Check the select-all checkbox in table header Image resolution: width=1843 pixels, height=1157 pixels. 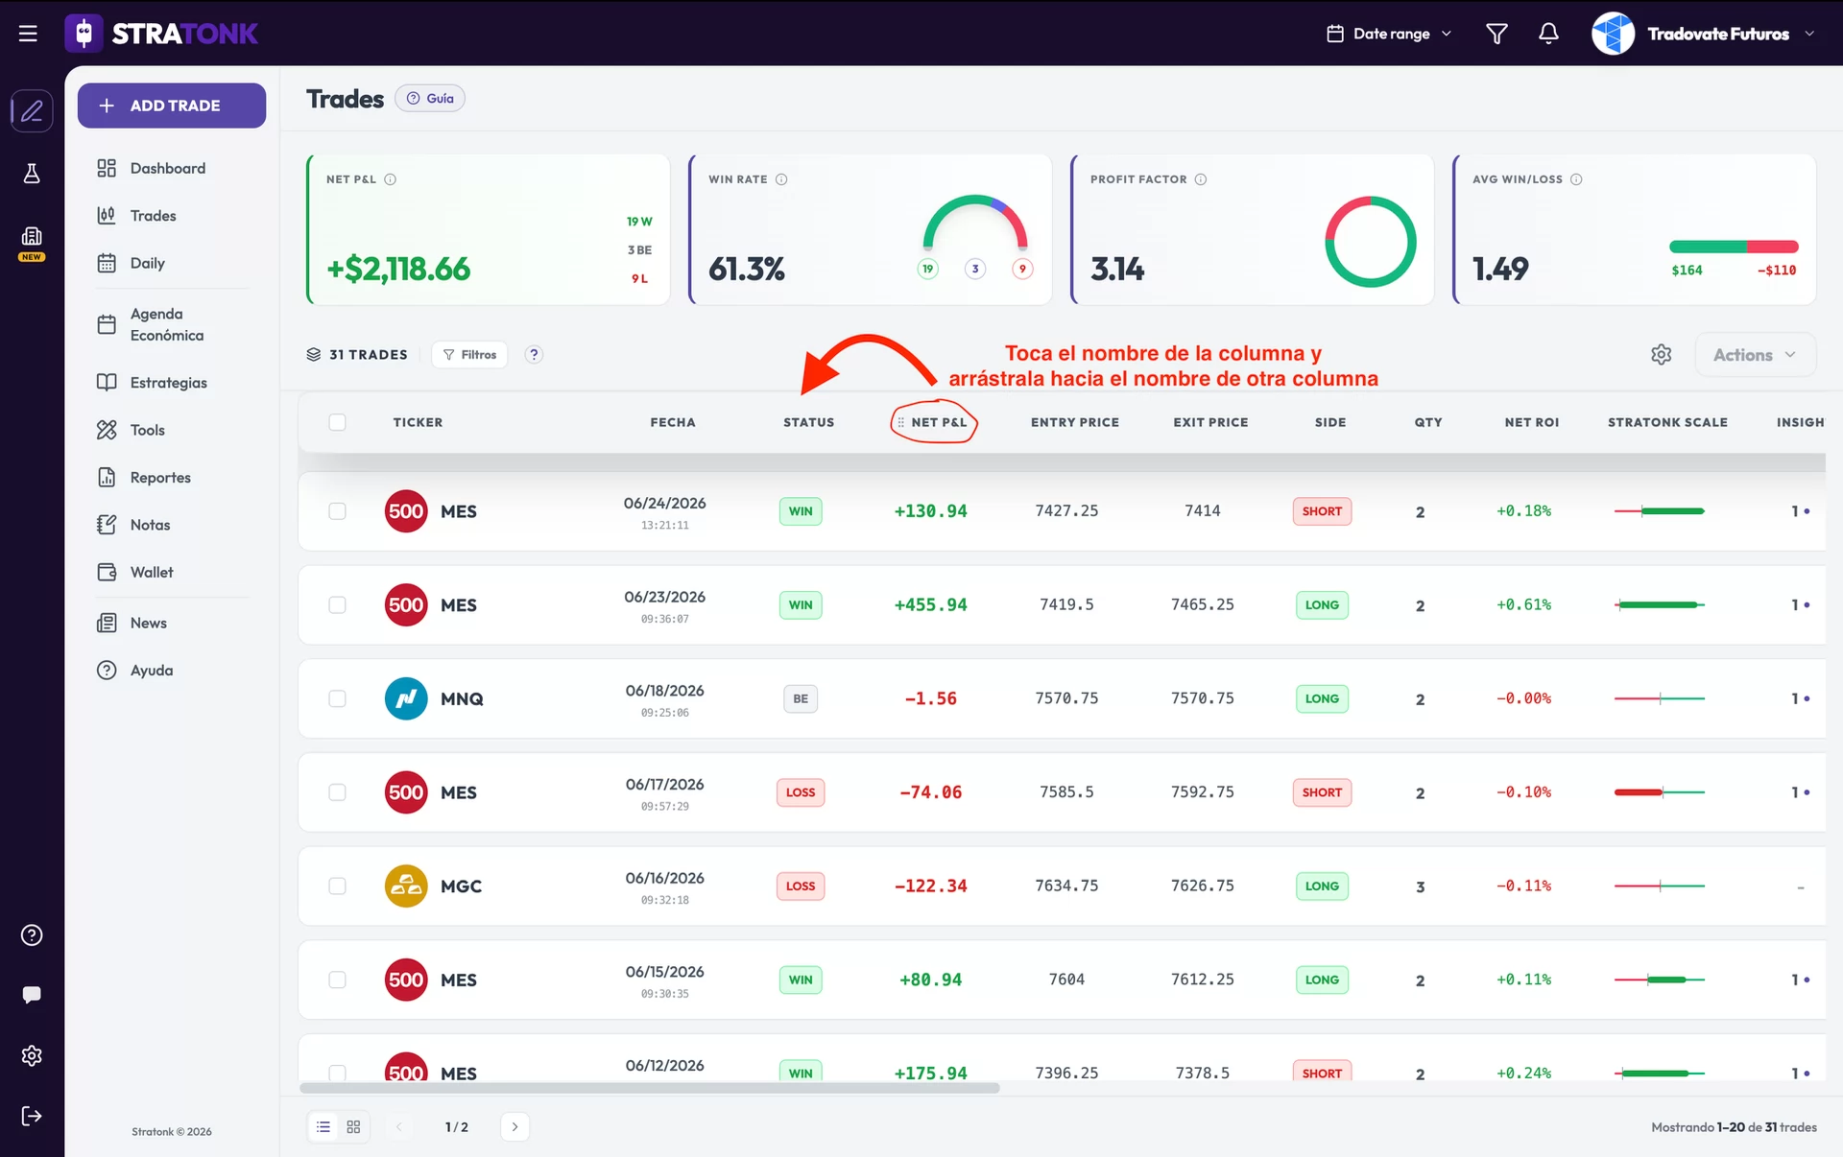pos(337,422)
